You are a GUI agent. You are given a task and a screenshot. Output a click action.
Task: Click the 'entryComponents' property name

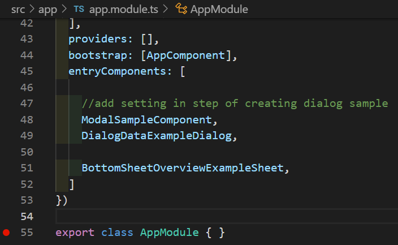pos(117,71)
